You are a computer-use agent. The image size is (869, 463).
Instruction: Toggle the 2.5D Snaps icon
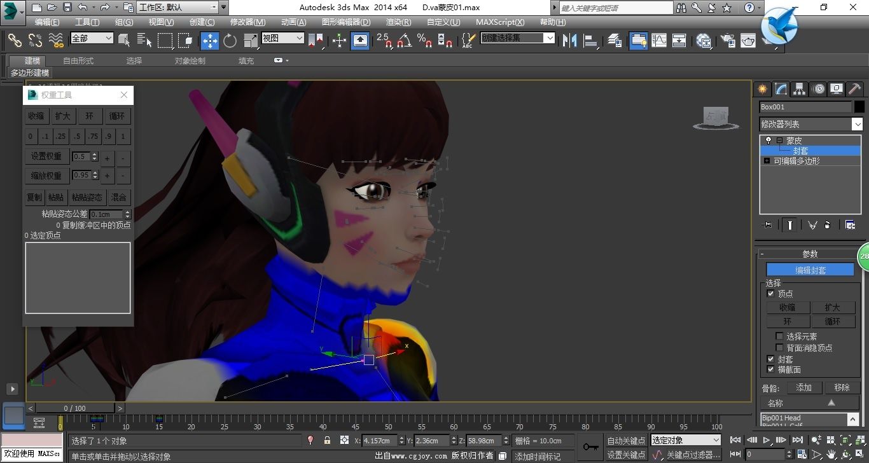pos(384,41)
